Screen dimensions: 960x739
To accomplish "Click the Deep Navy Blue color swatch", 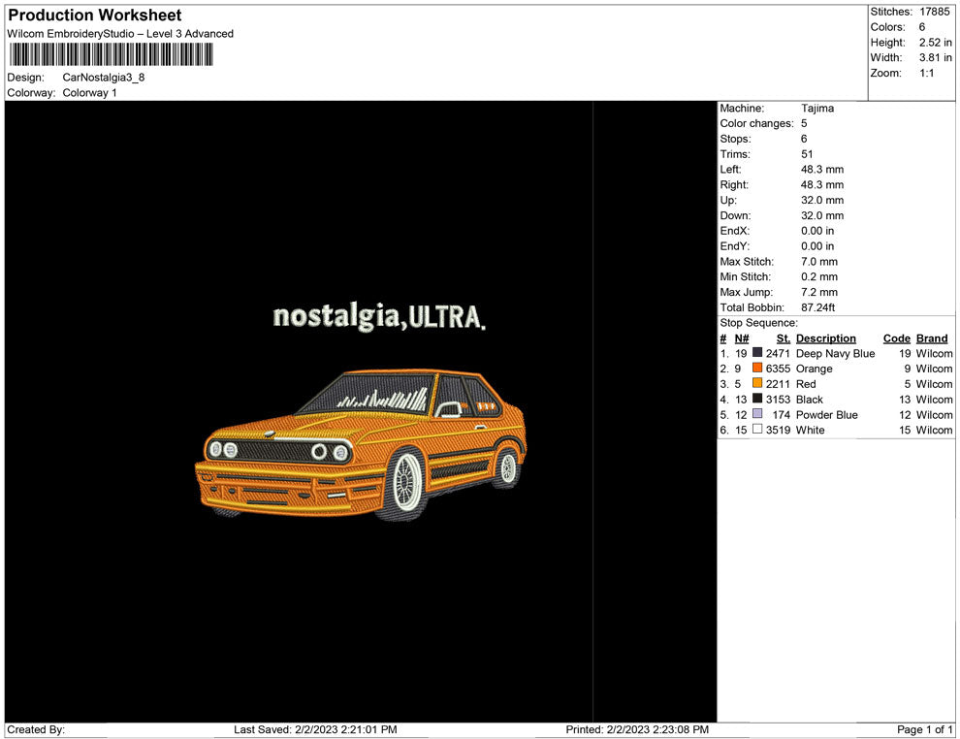I will coord(757,353).
